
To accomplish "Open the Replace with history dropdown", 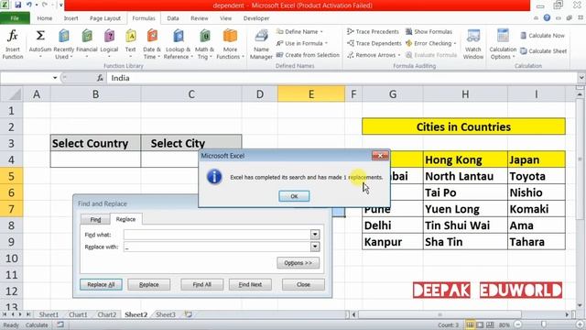I will [315, 247].
